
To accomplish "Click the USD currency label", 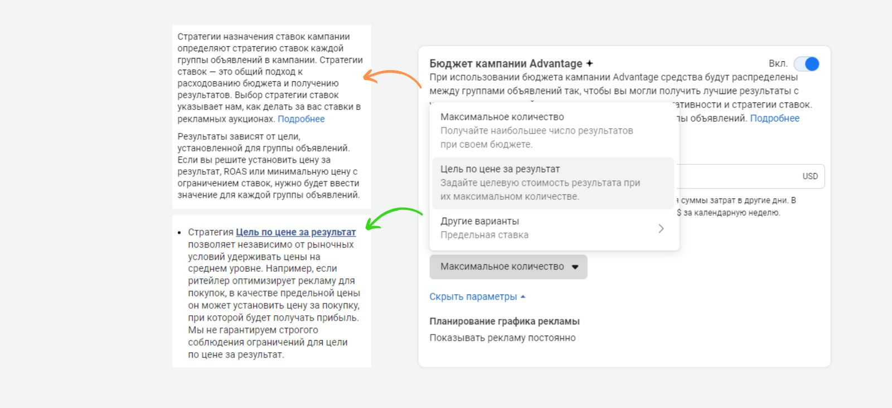I will pyautogui.click(x=810, y=176).
